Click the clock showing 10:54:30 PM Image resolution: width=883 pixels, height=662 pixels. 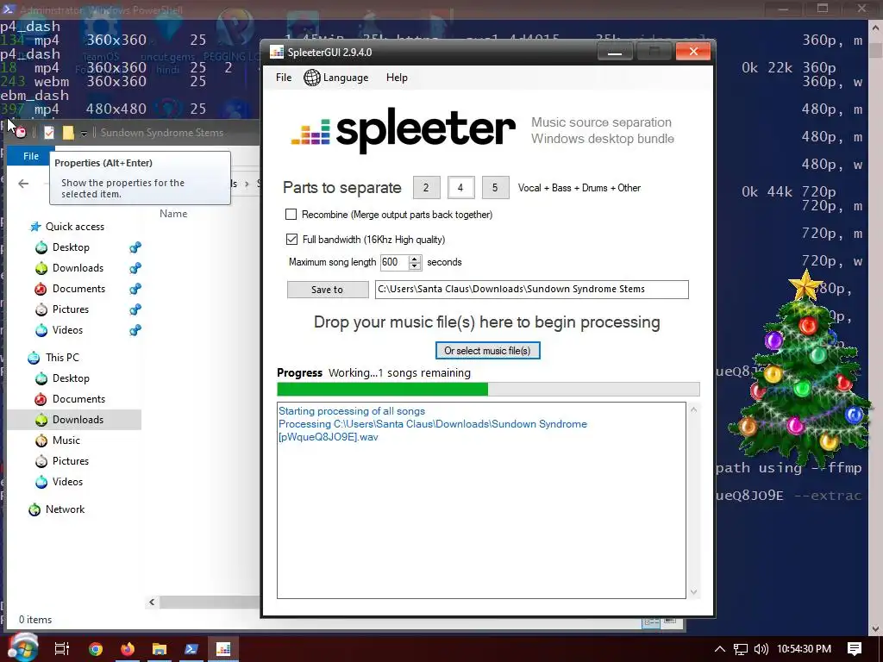click(x=805, y=649)
